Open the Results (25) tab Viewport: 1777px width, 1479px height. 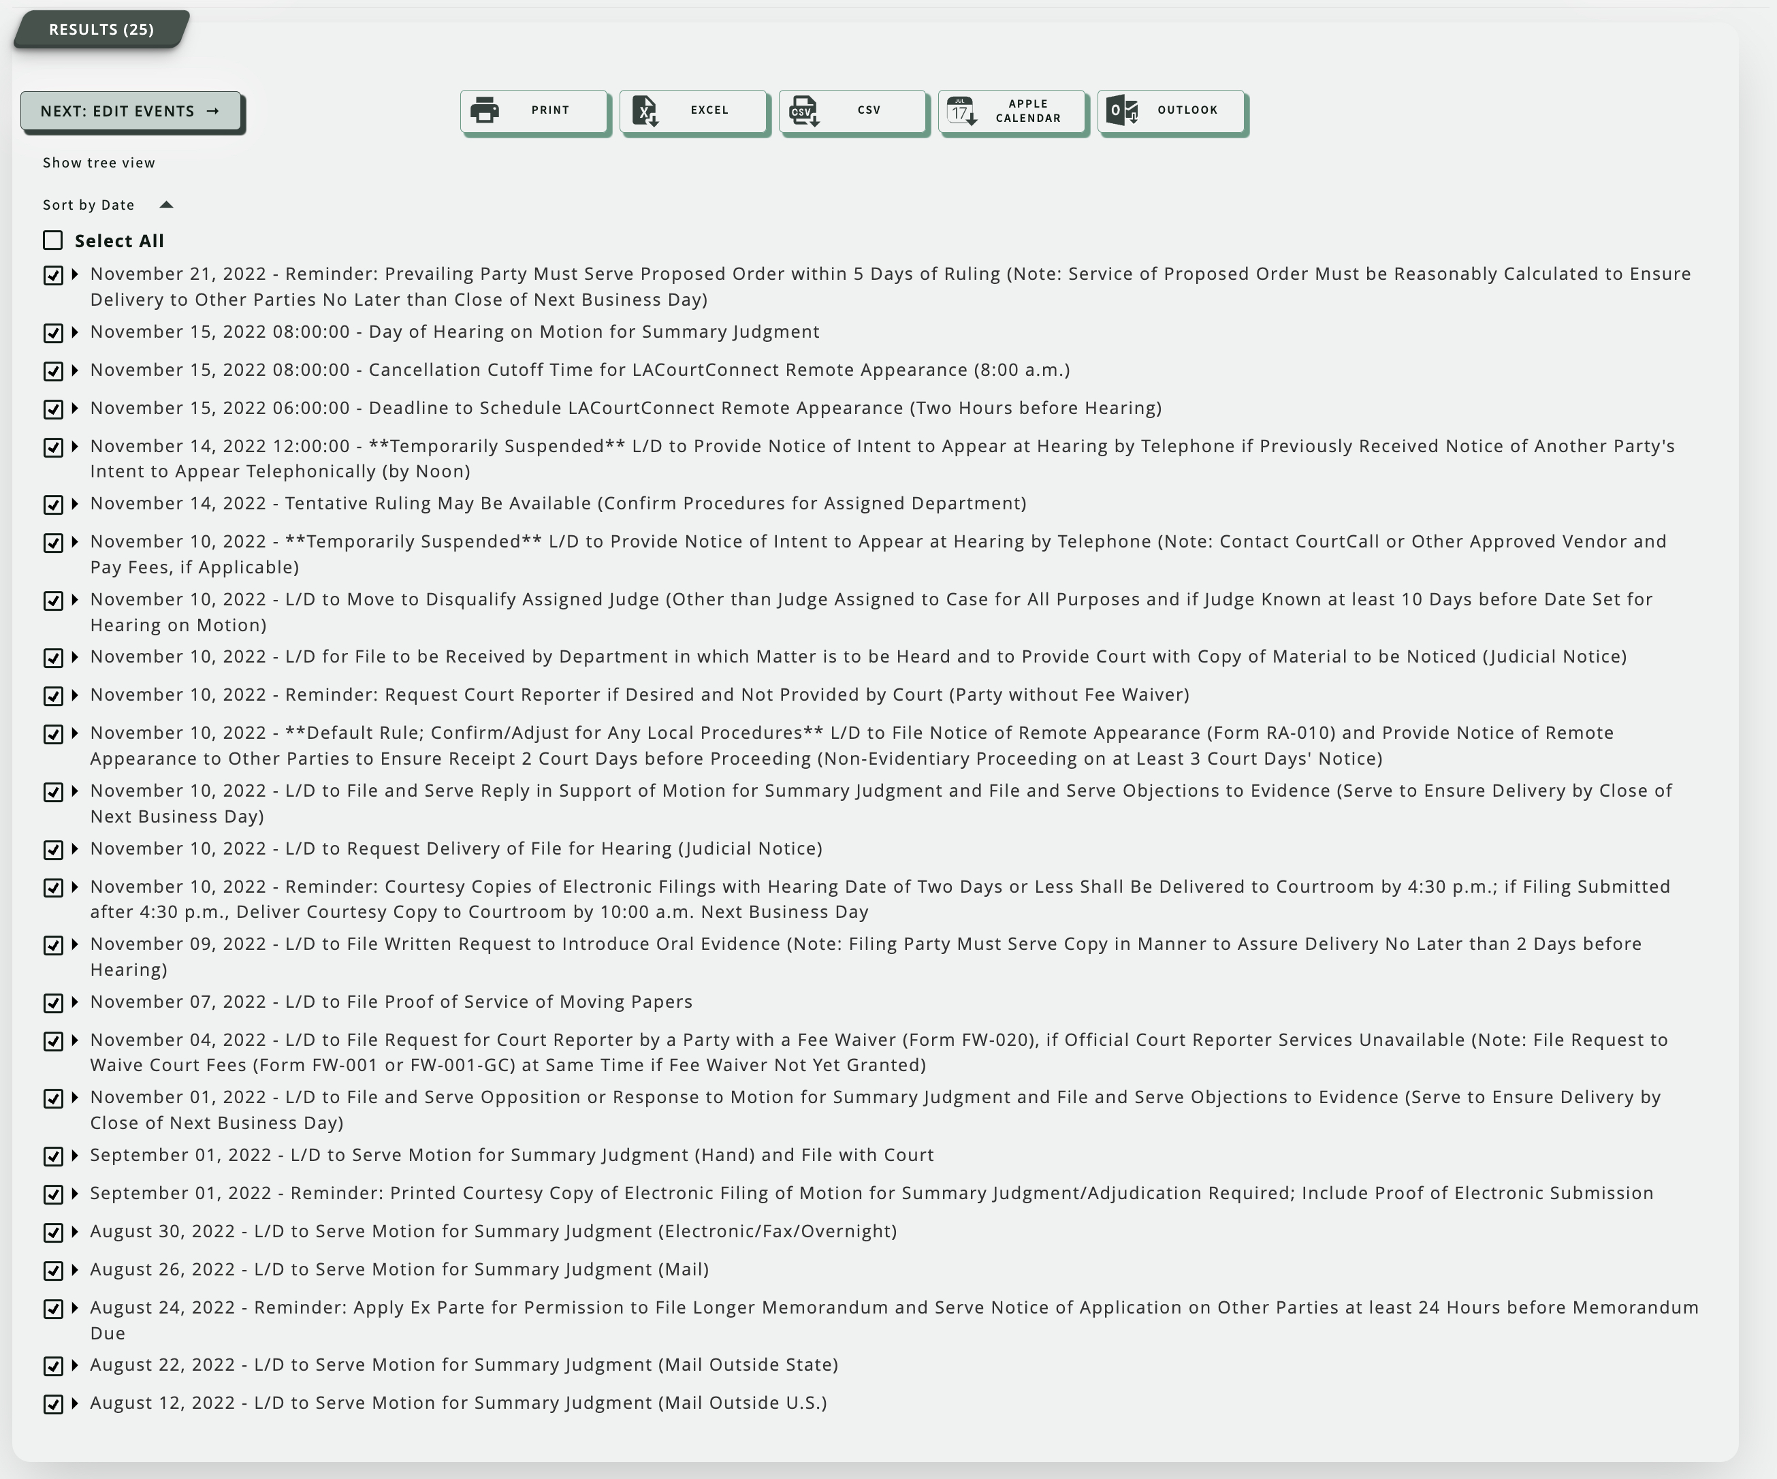(101, 29)
